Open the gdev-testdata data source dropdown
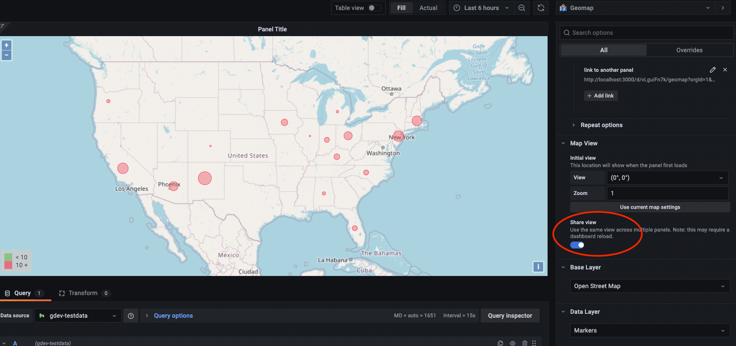 pos(78,316)
